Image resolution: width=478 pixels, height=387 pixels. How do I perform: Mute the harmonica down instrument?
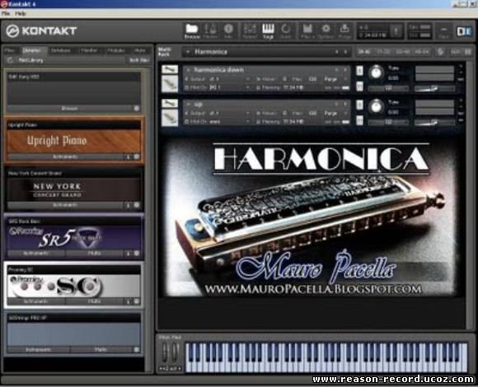coord(359,86)
